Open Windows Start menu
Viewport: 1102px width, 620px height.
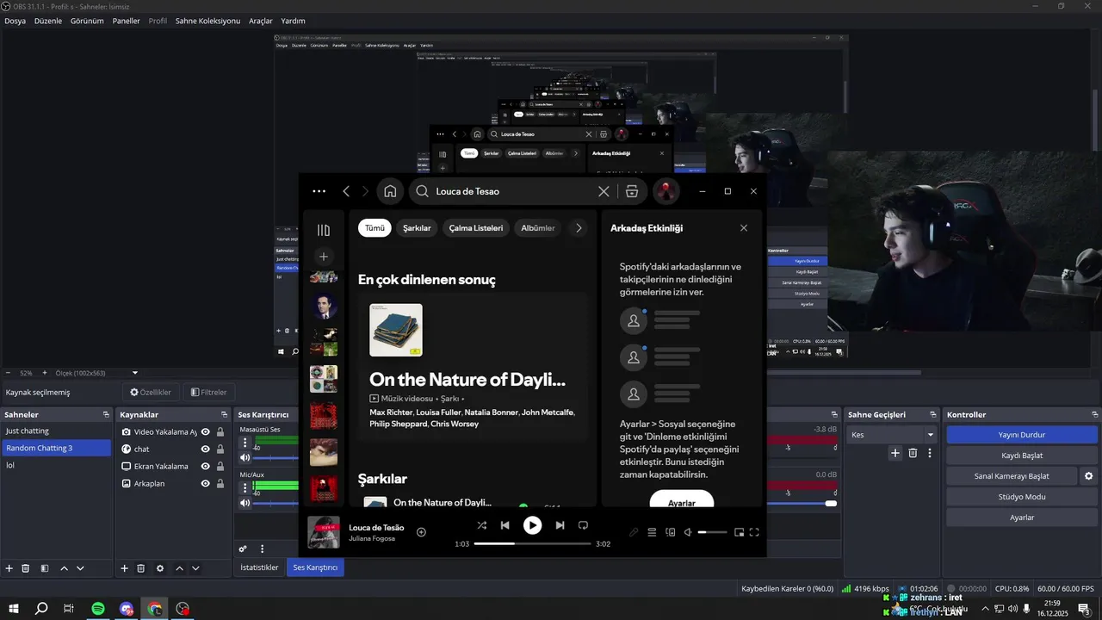pyautogui.click(x=14, y=609)
